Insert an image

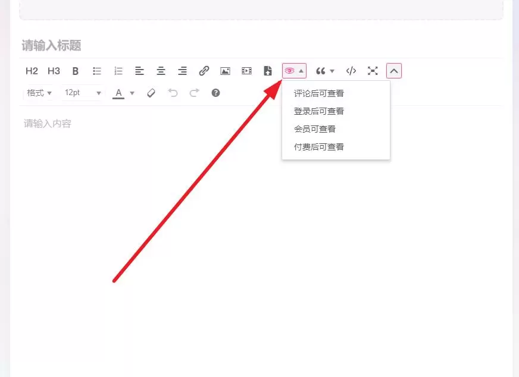click(x=225, y=71)
